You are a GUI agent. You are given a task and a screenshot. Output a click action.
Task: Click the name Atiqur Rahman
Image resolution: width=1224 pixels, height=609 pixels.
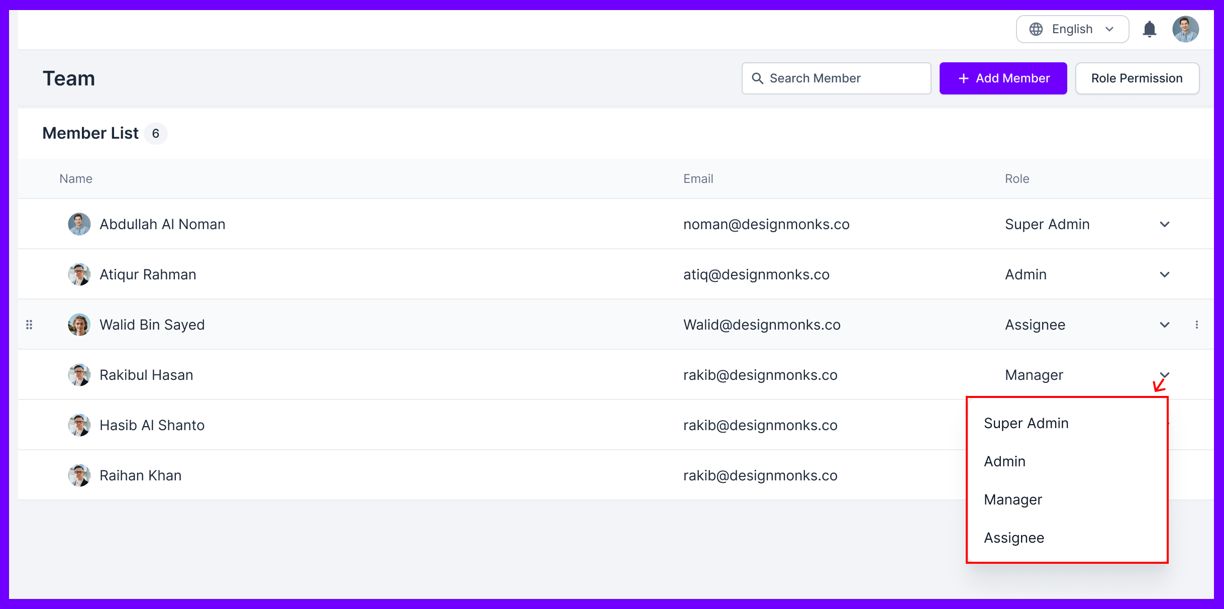coord(148,274)
